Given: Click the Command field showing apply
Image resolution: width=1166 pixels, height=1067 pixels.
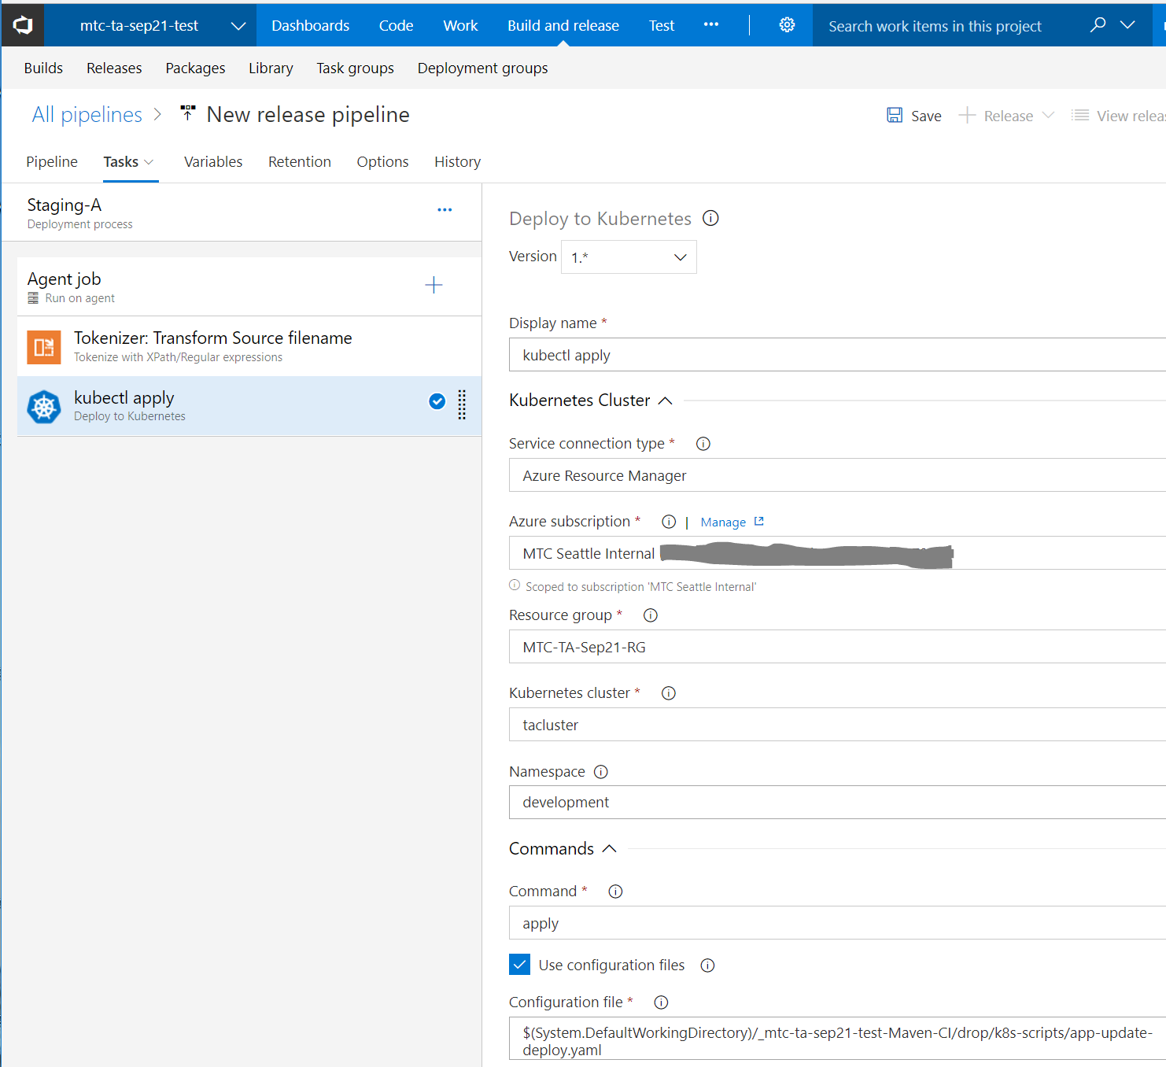Looking at the screenshot, I should tap(837, 923).
